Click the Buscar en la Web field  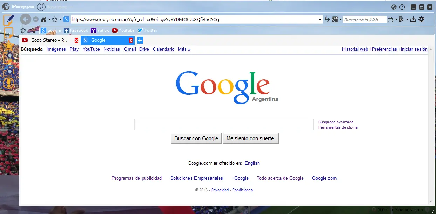[365, 20]
